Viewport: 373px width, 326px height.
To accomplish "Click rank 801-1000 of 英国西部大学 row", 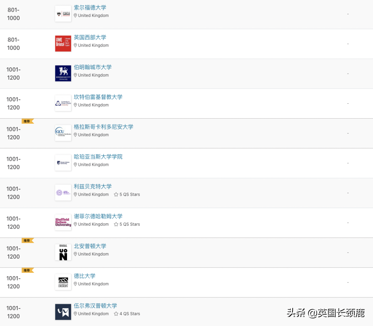I will coord(13,44).
